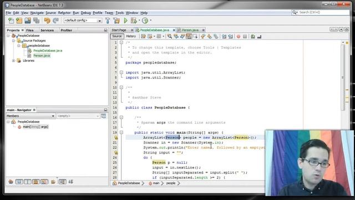
Task: Open the Window menu
Action: coord(132,13)
